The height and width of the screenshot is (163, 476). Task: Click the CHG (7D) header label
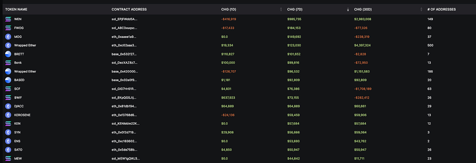click(x=295, y=9)
